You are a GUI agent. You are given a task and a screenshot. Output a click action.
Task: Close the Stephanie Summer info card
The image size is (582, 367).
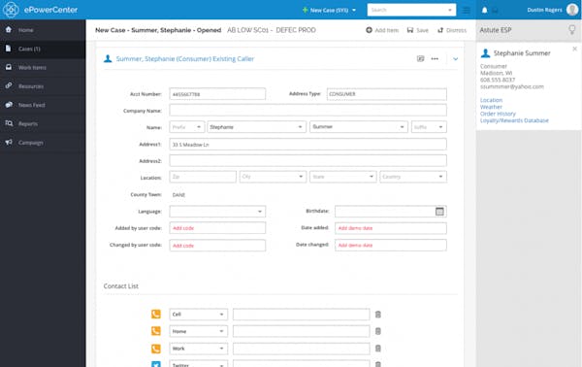574,49
